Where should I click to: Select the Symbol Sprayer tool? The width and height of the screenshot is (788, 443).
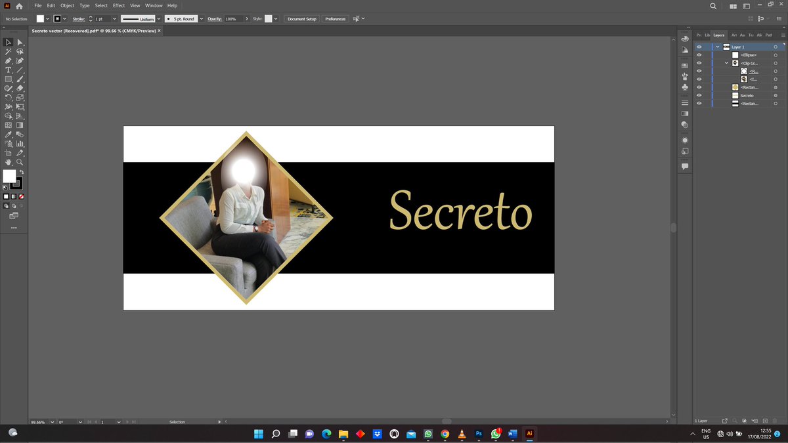[9, 143]
